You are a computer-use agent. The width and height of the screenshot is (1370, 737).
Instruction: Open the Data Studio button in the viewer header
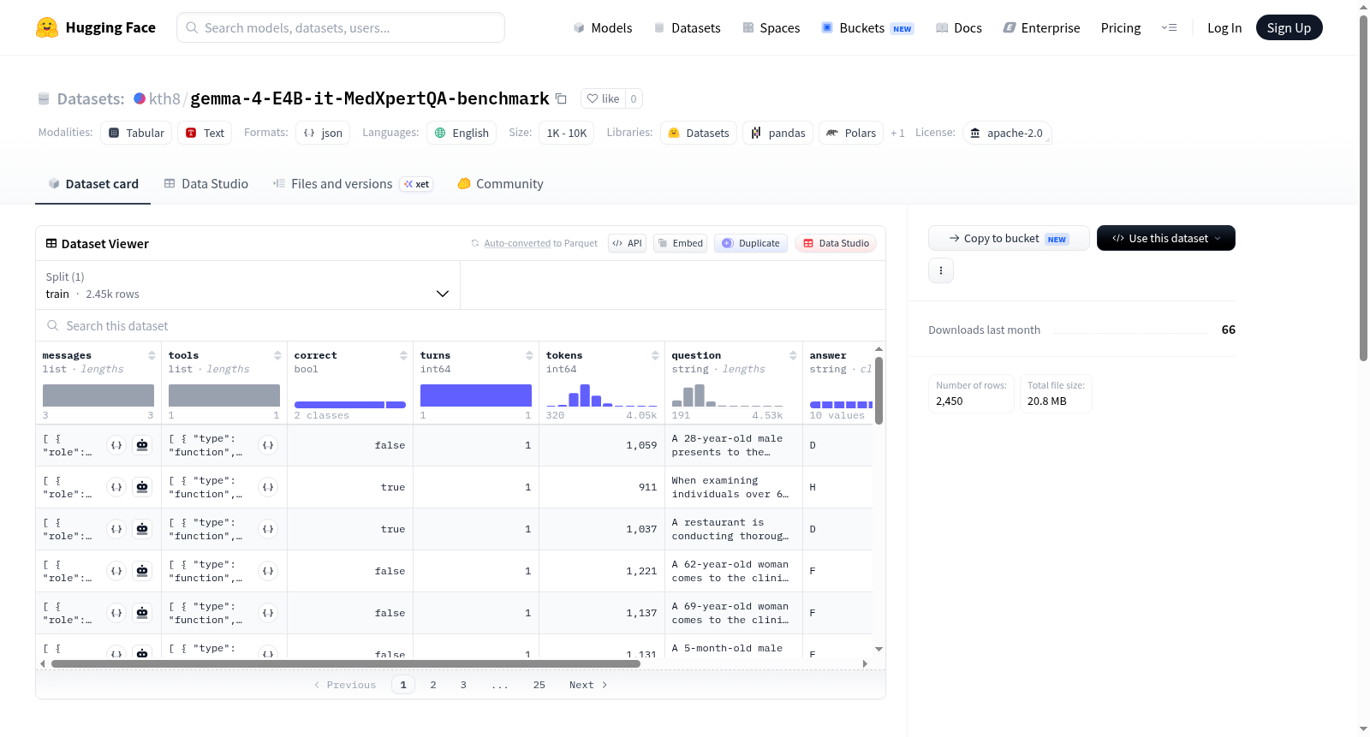tap(836, 243)
